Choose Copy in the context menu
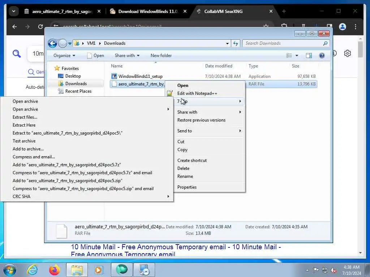The image size is (370, 277). [x=205, y=150]
